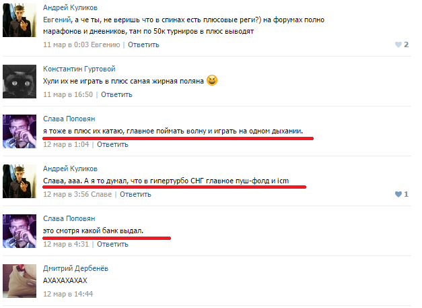422x308 pixels.
Task: Like Андрей Куликов's first comment with heart icon
Action: pyautogui.click(x=398, y=44)
